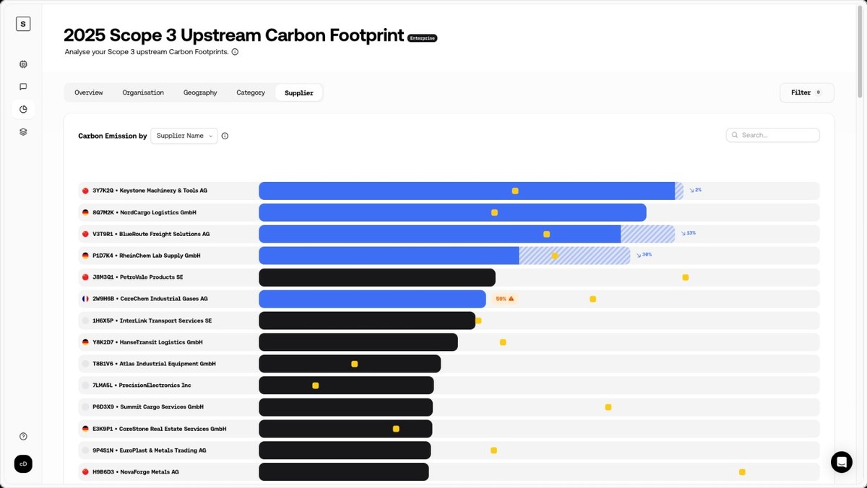This screenshot has width=867, height=488.
Task: Open the Geography tab
Action: (200, 92)
